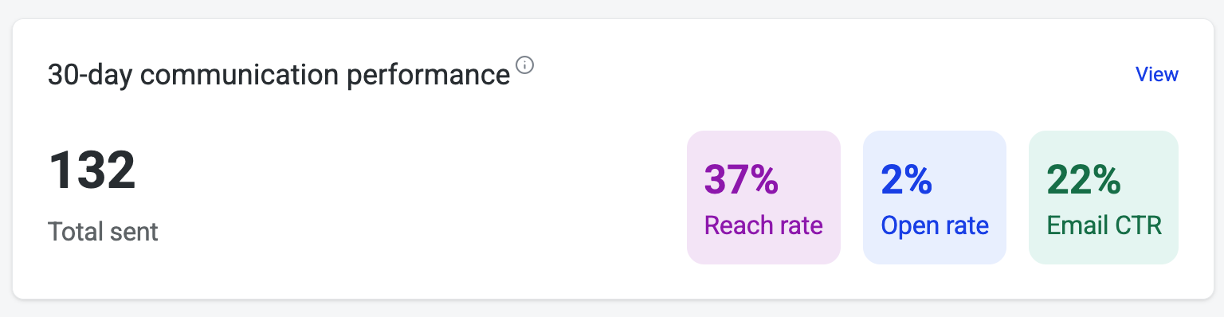This screenshot has width=1224, height=317.
Task: Click the Reach rate label text
Action: 763,225
